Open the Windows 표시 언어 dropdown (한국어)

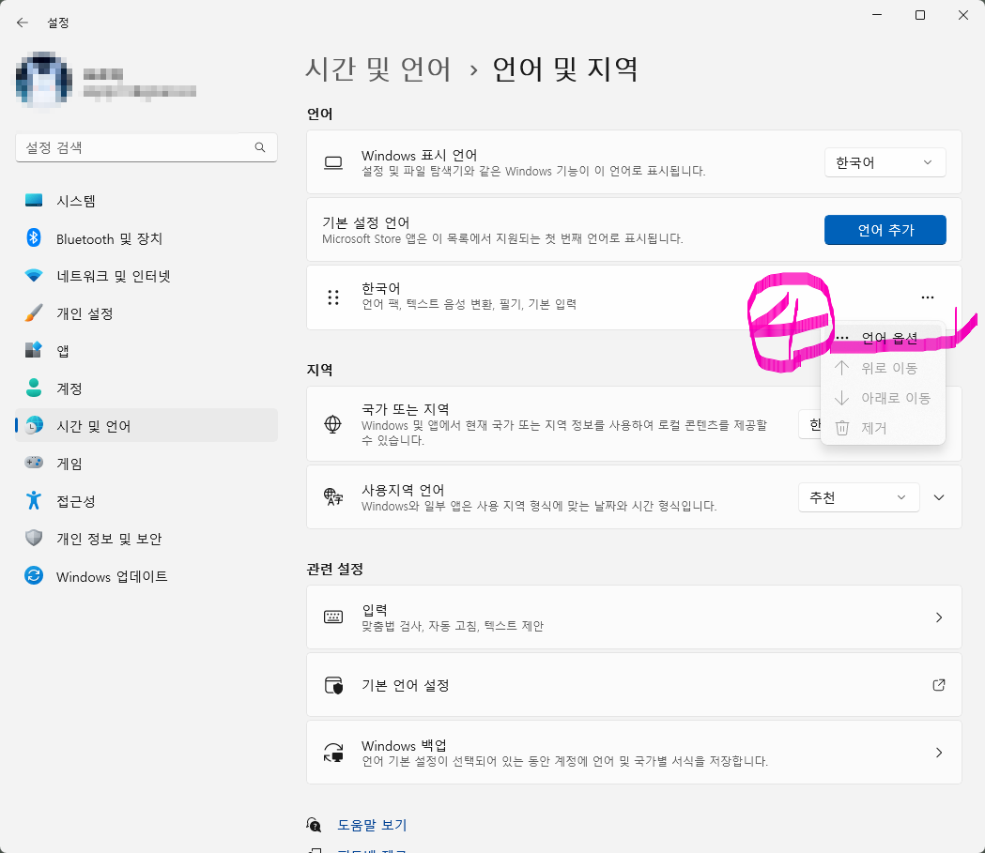coord(885,162)
